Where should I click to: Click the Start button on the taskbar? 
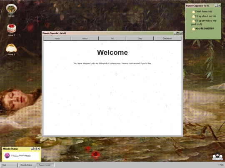coord(9,165)
